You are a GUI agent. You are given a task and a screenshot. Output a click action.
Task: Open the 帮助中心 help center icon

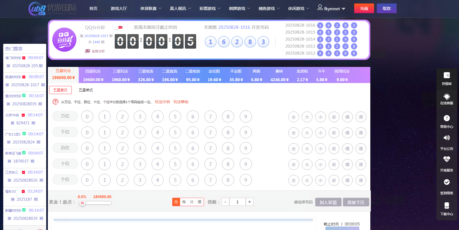(447, 118)
